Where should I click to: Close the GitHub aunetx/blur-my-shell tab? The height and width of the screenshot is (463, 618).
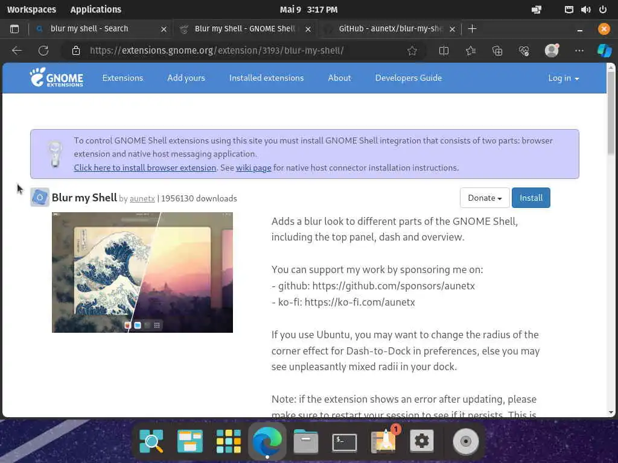pos(453,29)
